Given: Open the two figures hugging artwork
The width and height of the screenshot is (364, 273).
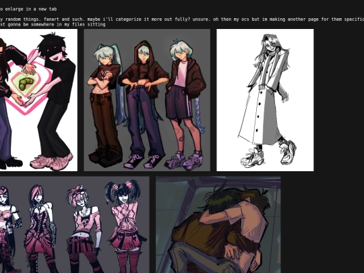Looking at the screenshot, I should 218,224.
